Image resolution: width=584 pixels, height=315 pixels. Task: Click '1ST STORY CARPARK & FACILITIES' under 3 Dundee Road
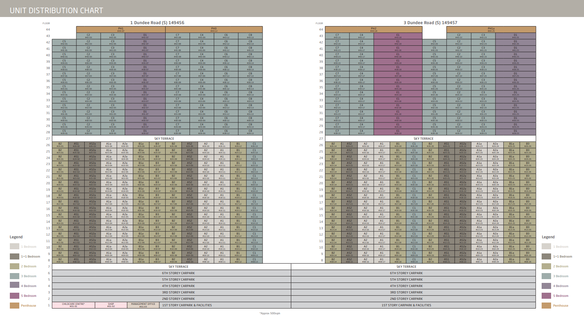406,305
